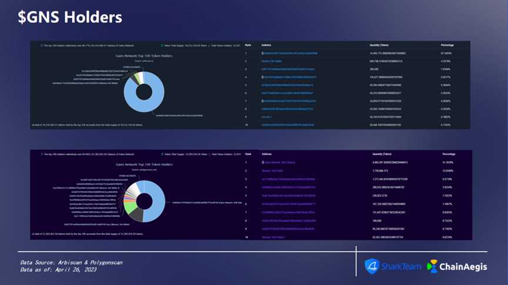Image resolution: width=508 pixels, height=285 pixels.
Task: Click contract icon beside rank 4 Arbiscan address
Action: coord(263,78)
